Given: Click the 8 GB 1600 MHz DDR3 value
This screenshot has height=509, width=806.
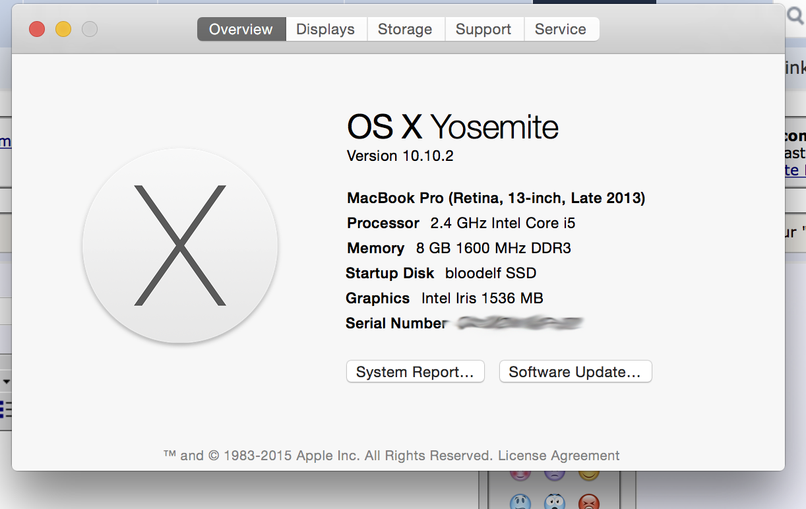Looking at the screenshot, I should [493, 248].
